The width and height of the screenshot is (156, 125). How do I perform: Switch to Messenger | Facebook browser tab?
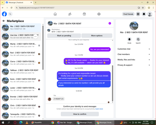(x=19, y=2)
